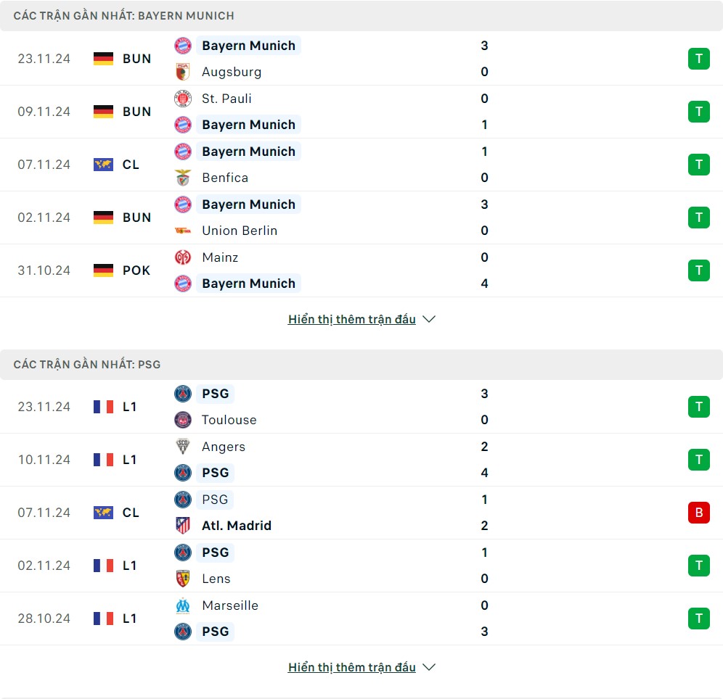Select the Mainz vs Bayern Munich POK match row
The width and height of the screenshot is (723, 699).
361,270
